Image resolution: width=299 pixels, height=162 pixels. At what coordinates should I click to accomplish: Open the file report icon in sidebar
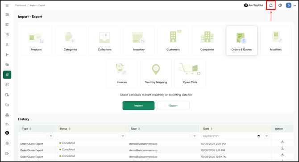(x=7, y=95)
